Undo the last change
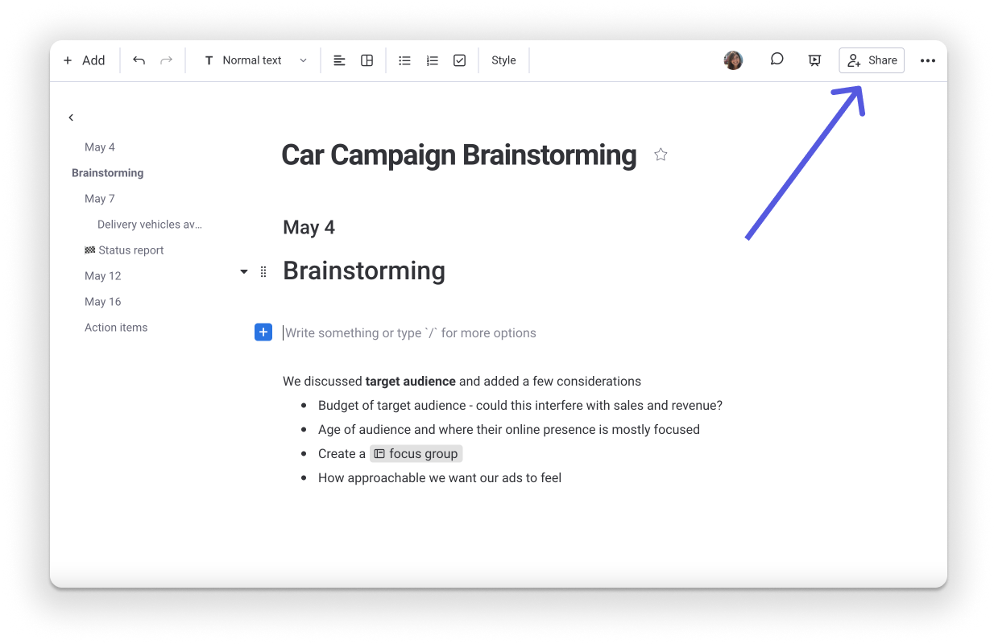Image resolution: width=994 pixels, height=644 pixels. [139, 60]
